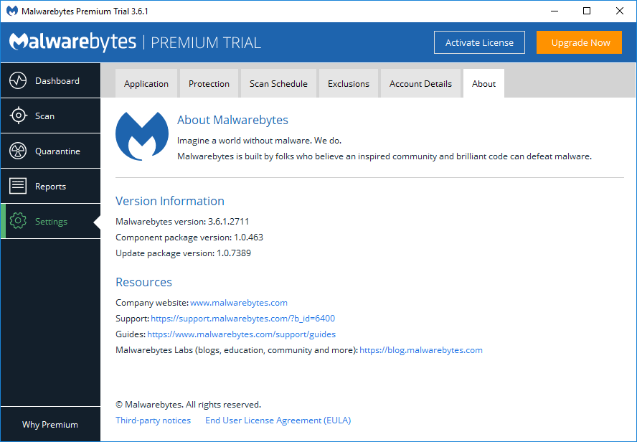This screenshot has width=637, height=442.
Task: Follow the Malwarebytes support guides link
Action: click(x=241, y=334)
